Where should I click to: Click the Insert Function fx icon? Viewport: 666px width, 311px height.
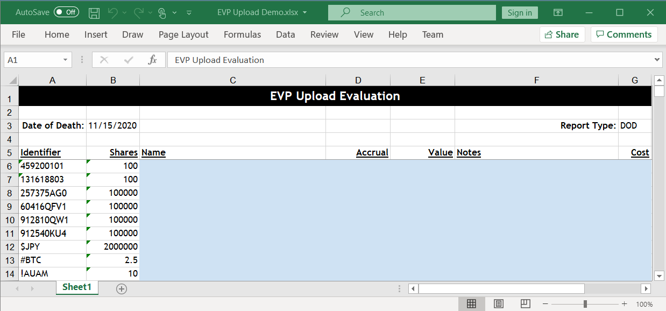pyautogui.click(x=152, y=60)
